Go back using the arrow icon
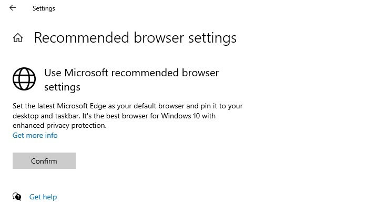This screenshot has height=202, width=366. (13, 8)
